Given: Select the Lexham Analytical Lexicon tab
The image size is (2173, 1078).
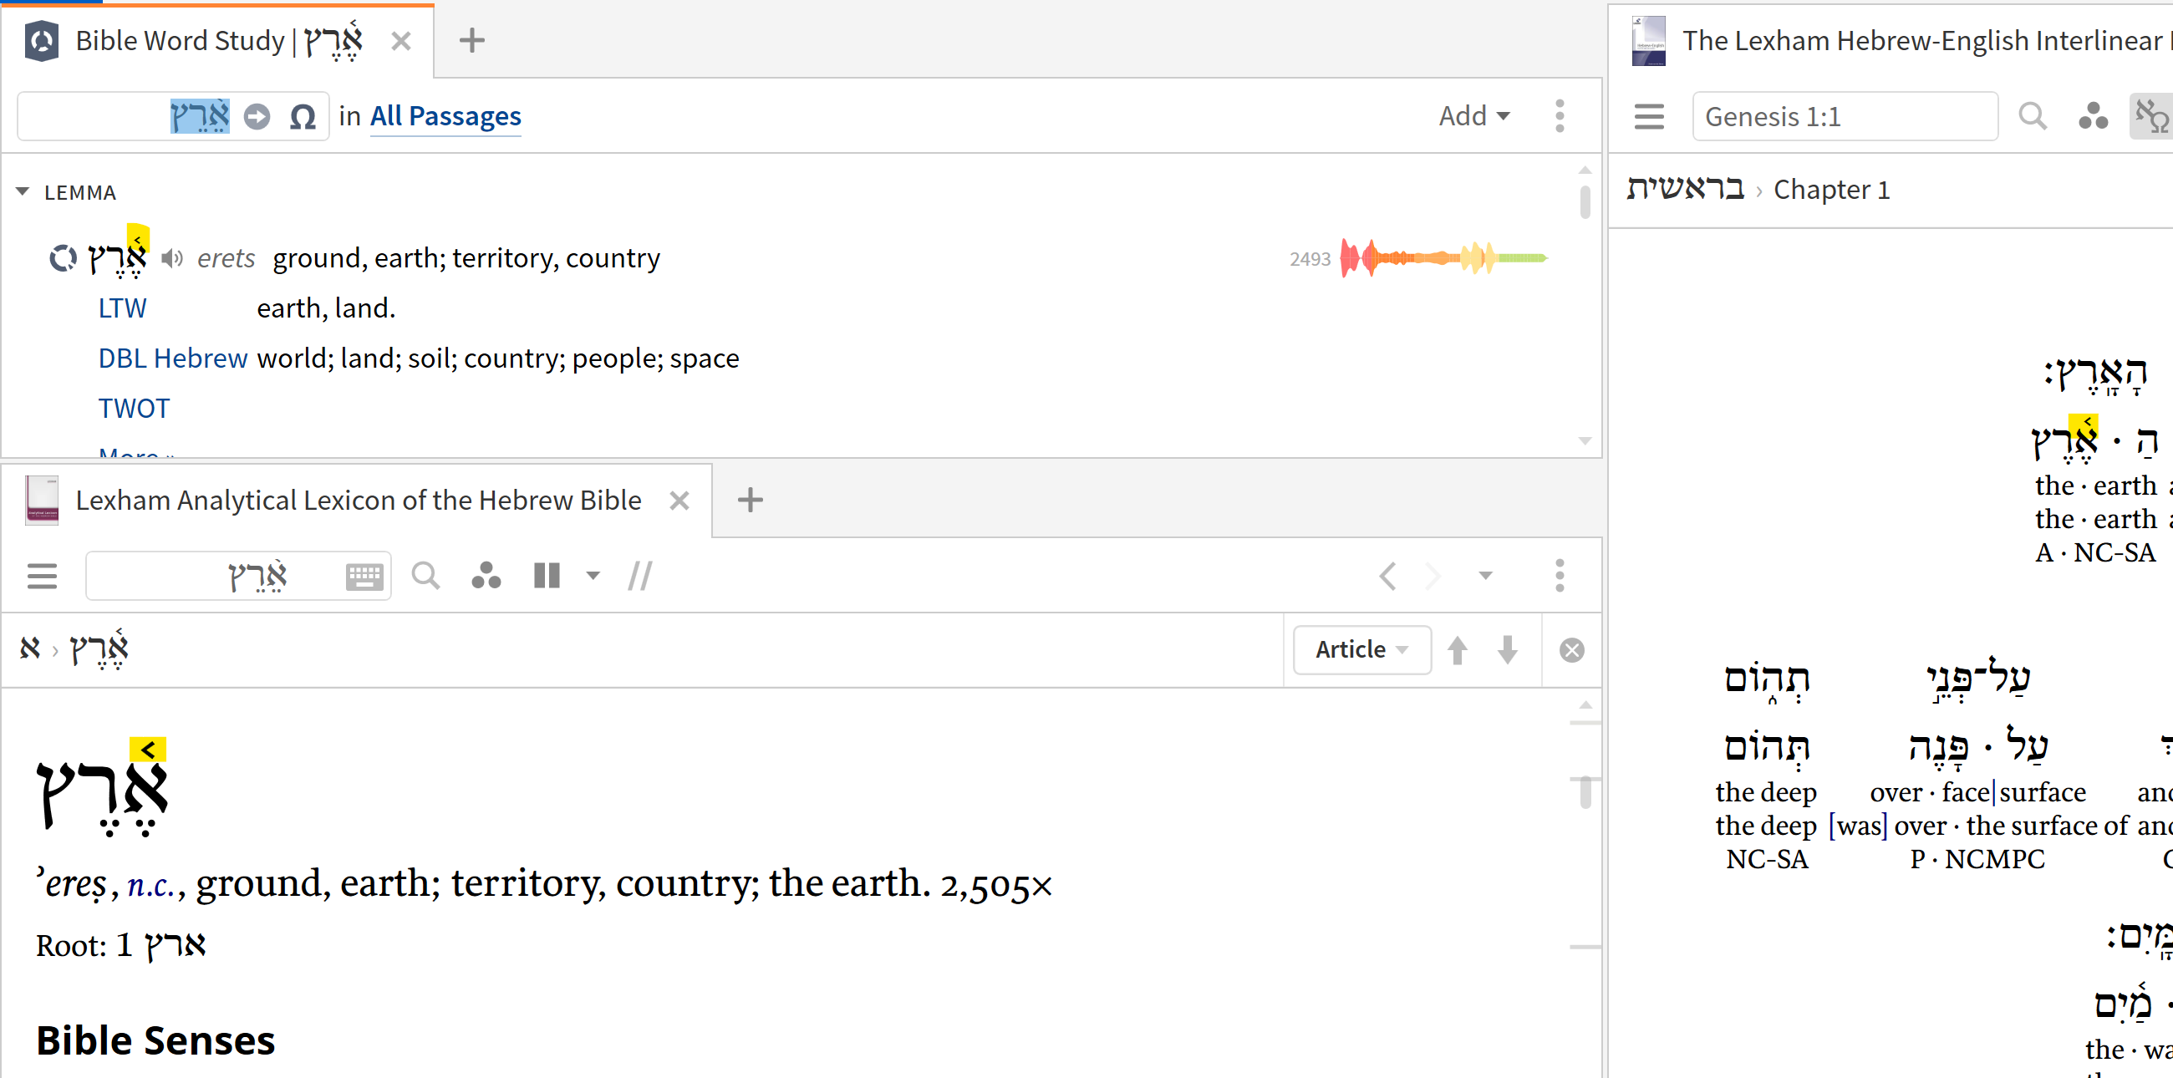Looking at the screenshot, I should tap(358, 501).
